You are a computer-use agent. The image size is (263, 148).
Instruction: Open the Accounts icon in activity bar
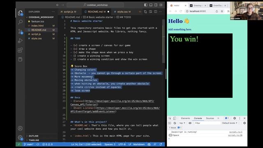click(20, 128)
